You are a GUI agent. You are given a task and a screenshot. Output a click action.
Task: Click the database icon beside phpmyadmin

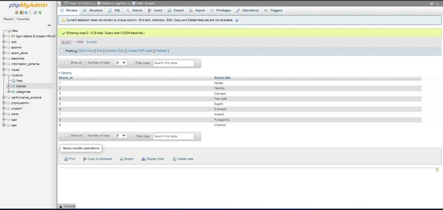pyautogui.click(x=8, y=103)
